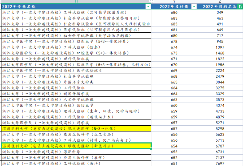This screenshot has height=166, width=243.
Task: Open the active filter icon on 2022年投档名次
Action: (x=240, y=7)
